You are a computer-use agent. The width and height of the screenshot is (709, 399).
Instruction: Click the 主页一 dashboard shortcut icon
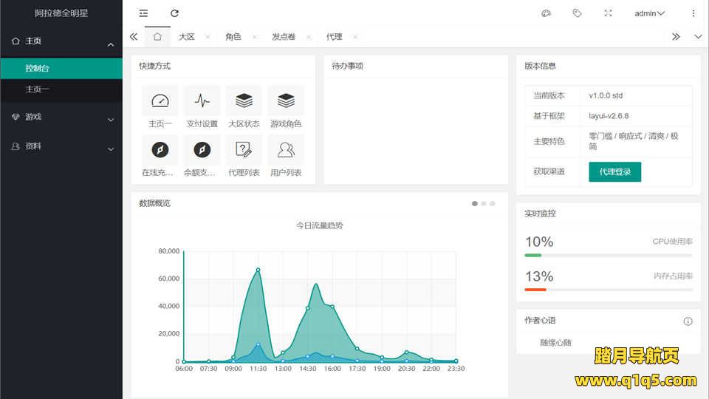[x=160, y=101]
